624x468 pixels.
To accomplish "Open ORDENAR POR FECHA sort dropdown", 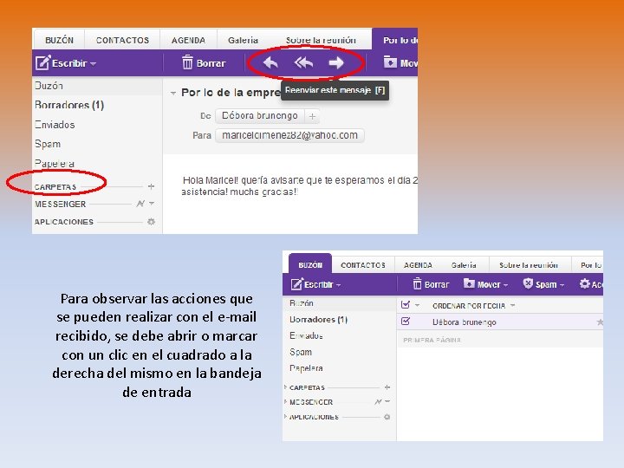I will click(x=474, y=306).
